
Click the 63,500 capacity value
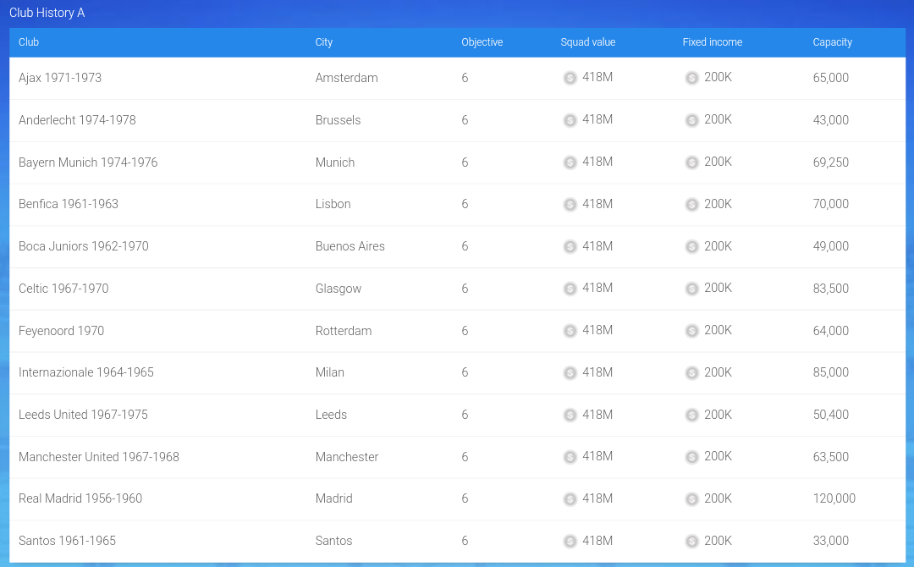coord(831,457)
